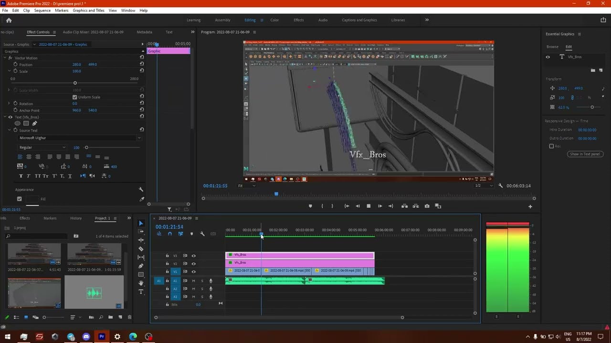Click the fill color eyedropper

pos(142,199)
